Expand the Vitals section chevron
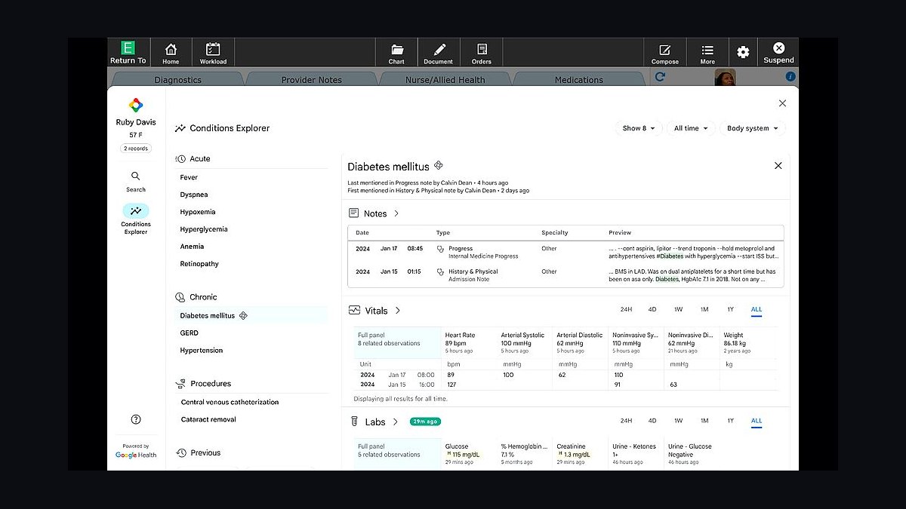This screenshot has height=509, width=906. point(398,310)
